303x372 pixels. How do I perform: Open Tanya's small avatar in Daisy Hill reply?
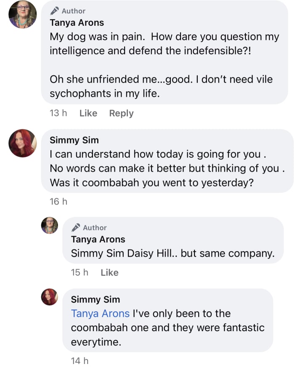(x=49, y=226)
